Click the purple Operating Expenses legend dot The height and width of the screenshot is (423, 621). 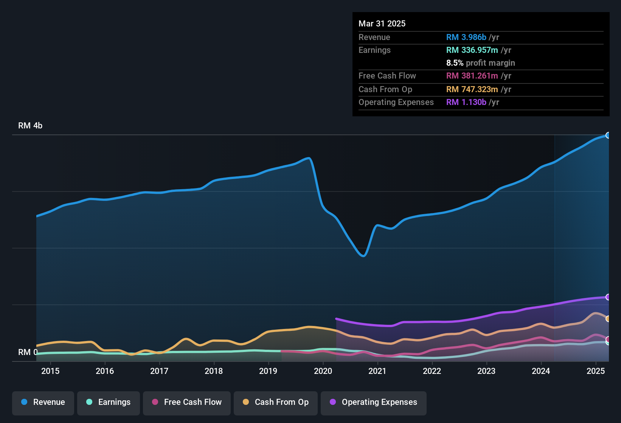point(332,402)
